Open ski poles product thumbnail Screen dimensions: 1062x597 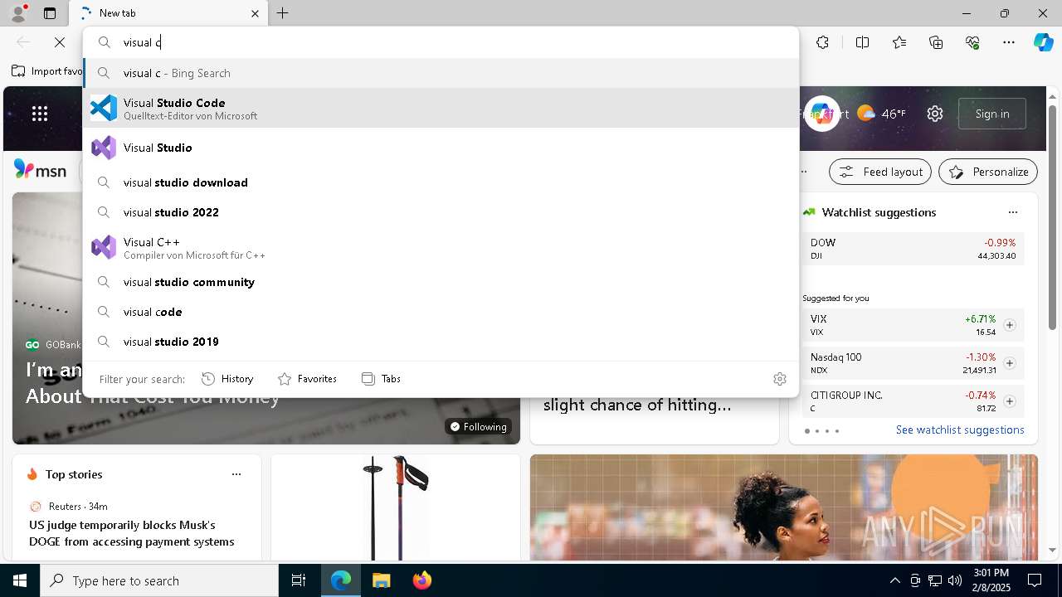pyautogui.click(x=396, y=507)
